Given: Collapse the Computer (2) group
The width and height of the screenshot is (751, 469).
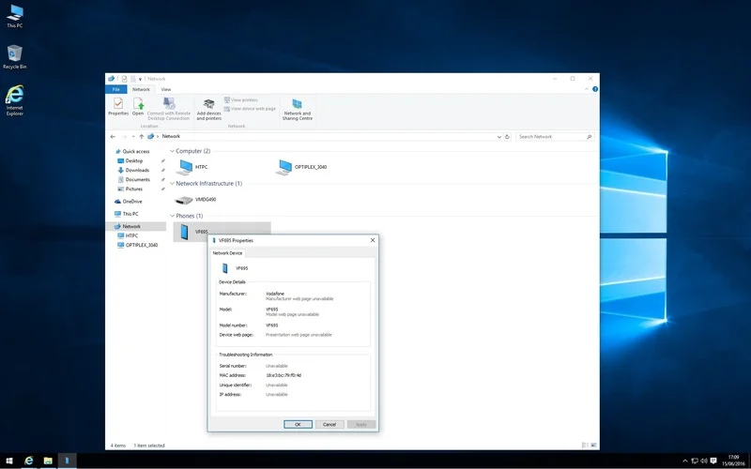Looking at the screenshot, I should [x=173, y=151].
